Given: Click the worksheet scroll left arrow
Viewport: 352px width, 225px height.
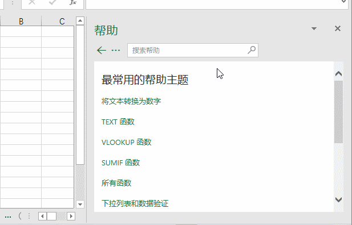Looking at the screenshot, I should (42, 216).
